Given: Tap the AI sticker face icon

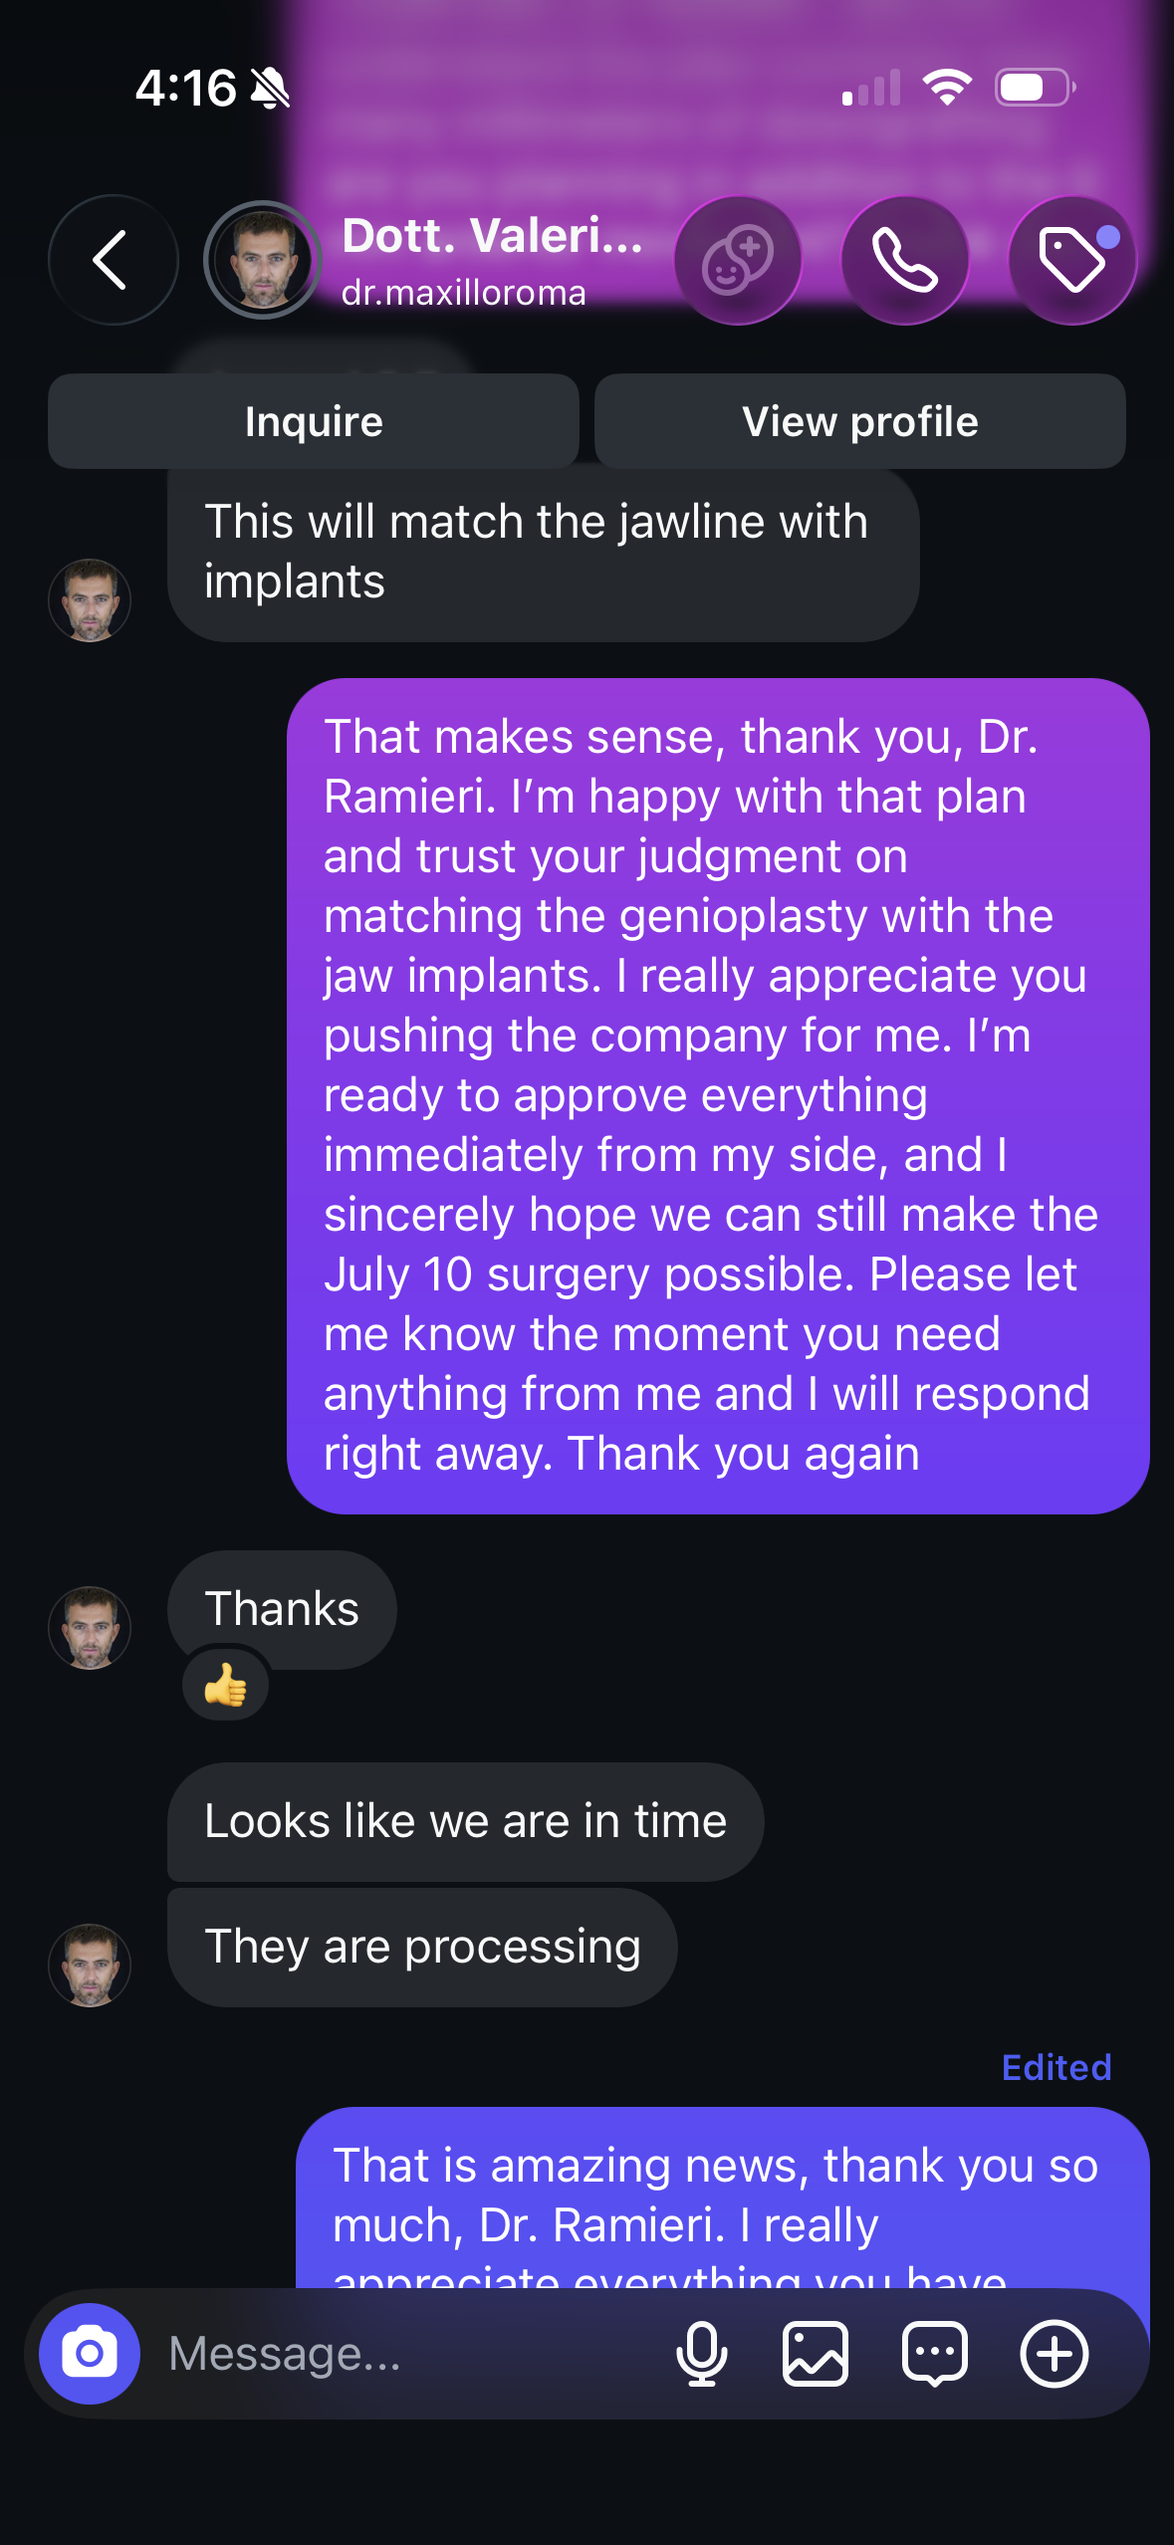Looking at the screenshot, I should (x=737, y=260).
